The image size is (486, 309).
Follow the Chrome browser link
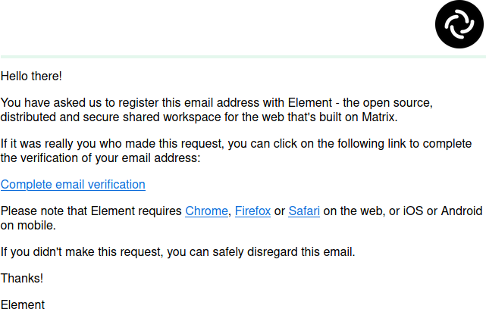pyautogui.click(x=207, y=211)
